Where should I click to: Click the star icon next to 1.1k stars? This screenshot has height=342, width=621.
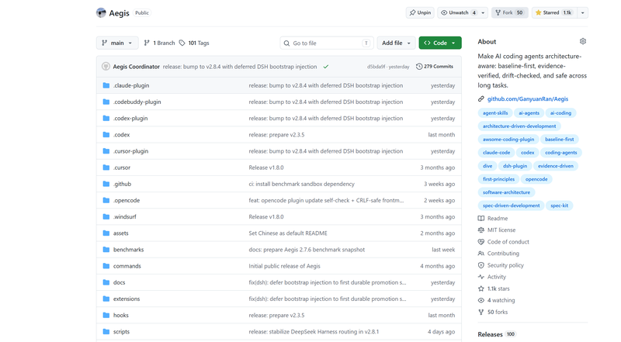pos(480,288)
